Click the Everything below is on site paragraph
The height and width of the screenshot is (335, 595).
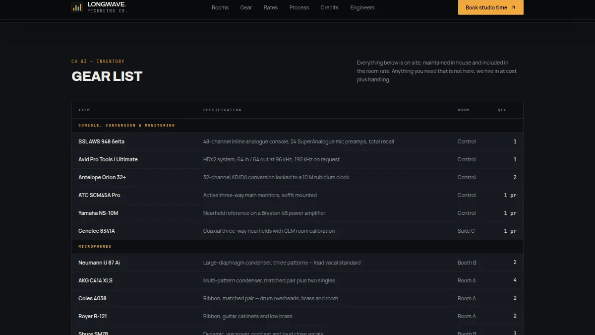[x=437, y=71]
